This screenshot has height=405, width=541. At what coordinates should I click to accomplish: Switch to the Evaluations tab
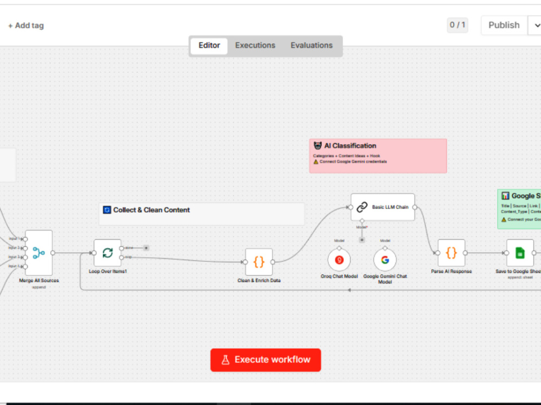(x=312, y=45)
